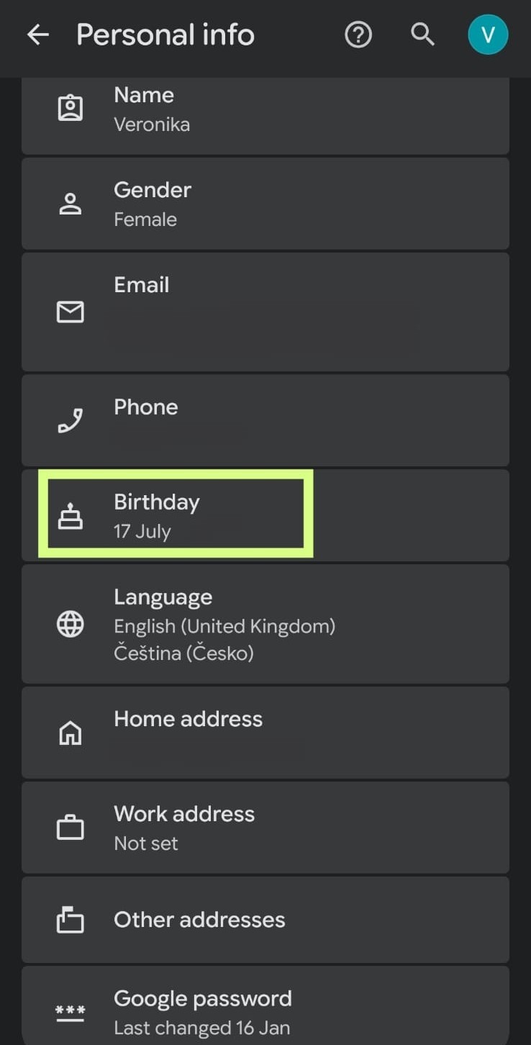Tap the Email envelope icon
The image size is (531, 1045).
(70, 312)
